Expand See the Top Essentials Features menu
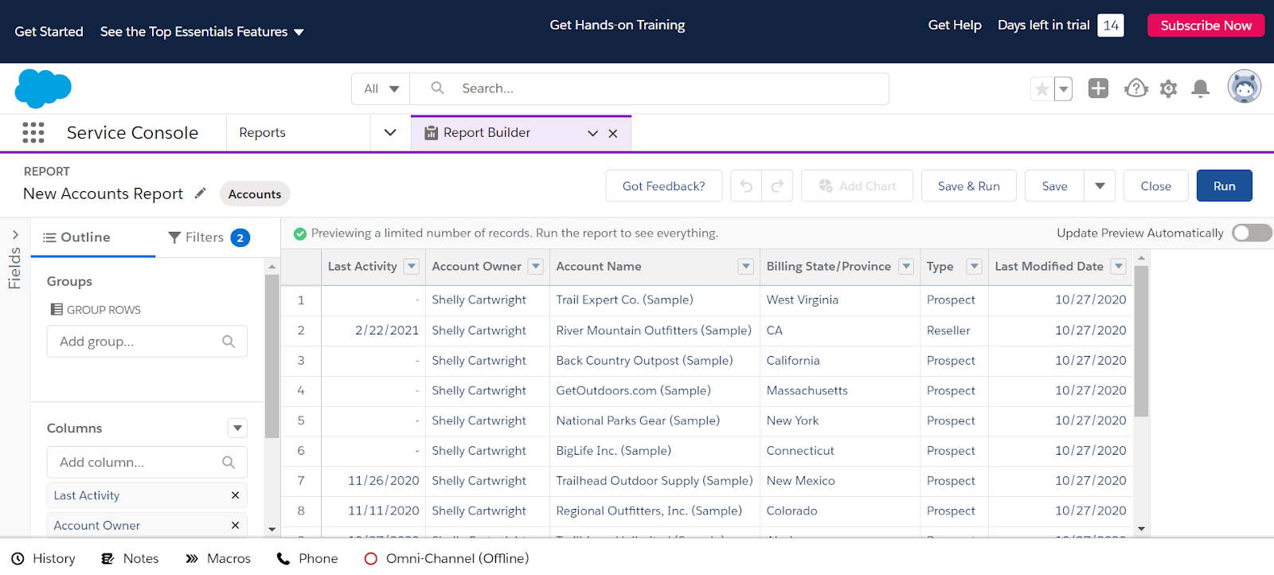The height and width of the screenshot is (575, 1274). click(x=202, y=32)
